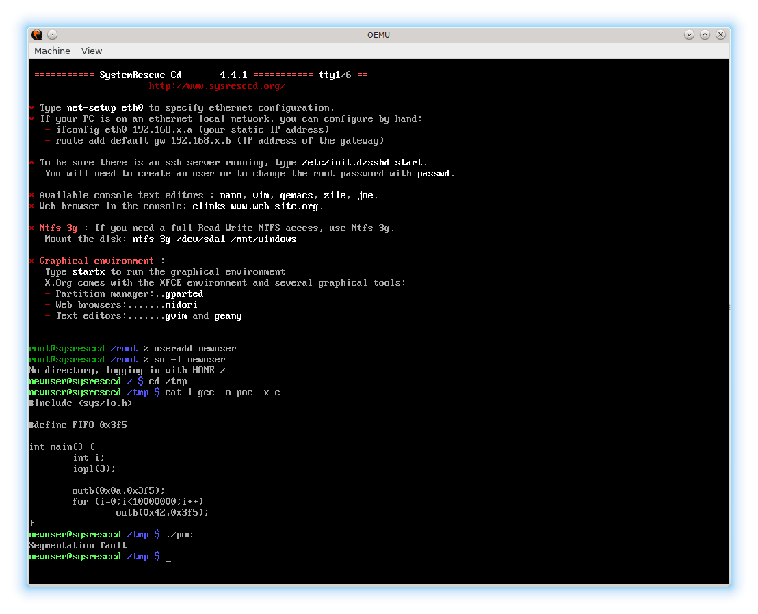Screen dimensions: 758x614
Task: Click the terminal cursor at last prompt
Action: (168, 559)
